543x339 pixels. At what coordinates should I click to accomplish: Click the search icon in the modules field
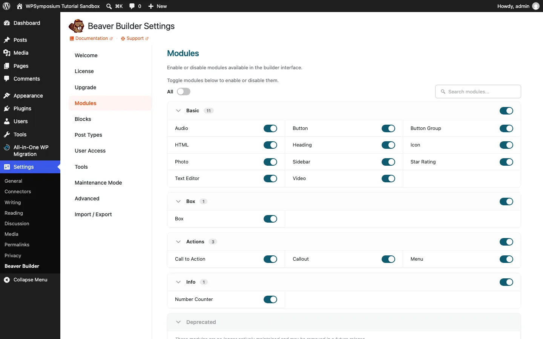pos(443,92)
